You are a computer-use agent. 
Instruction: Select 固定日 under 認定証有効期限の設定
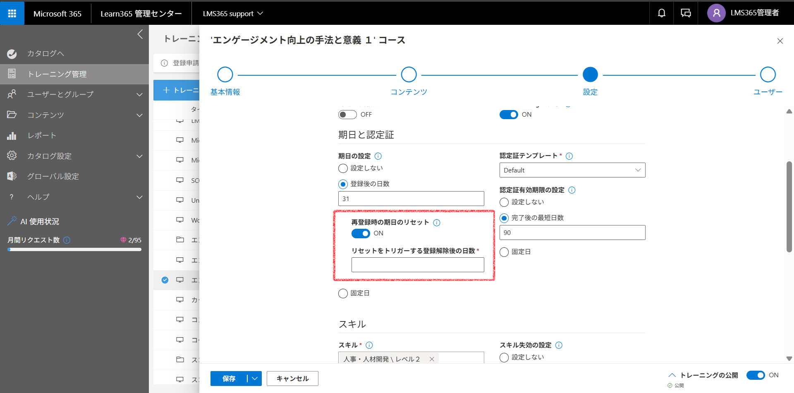tap(504, 252)
